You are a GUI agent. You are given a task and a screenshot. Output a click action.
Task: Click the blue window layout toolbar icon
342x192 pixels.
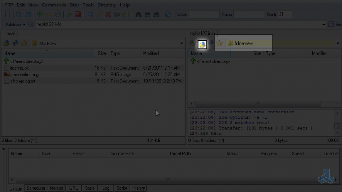[x=27, y=15]
